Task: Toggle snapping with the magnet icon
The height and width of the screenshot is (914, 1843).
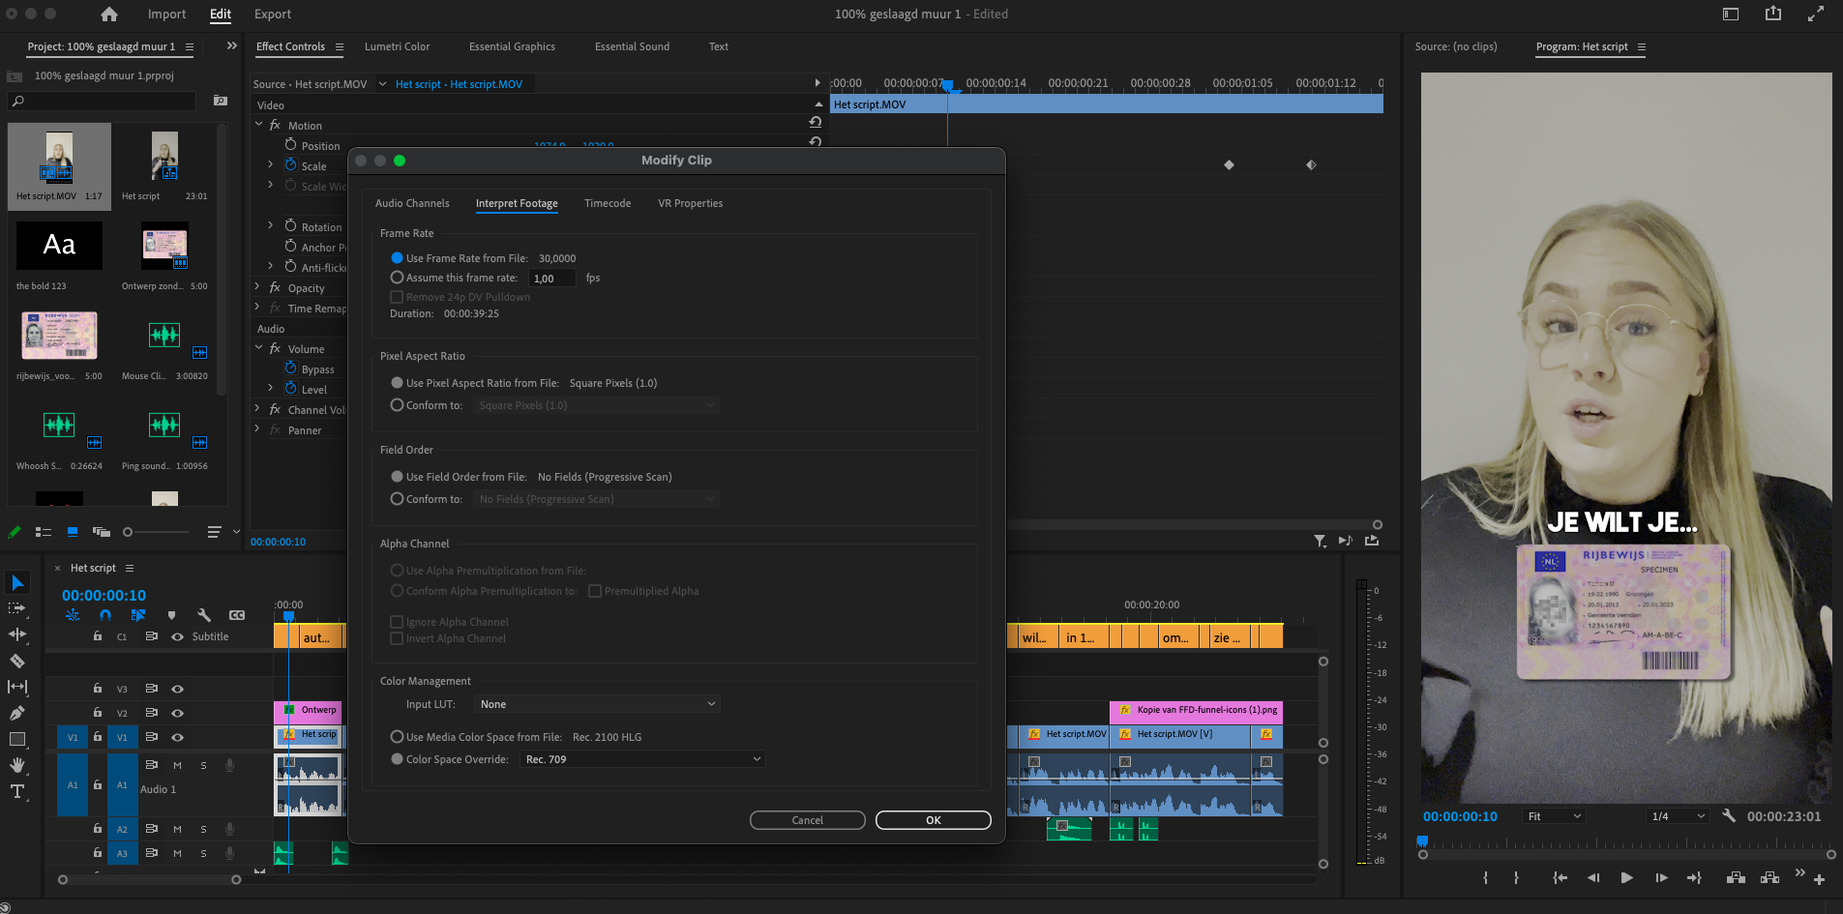Action: pos(104,615)
